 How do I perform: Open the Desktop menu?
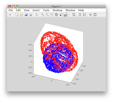point(58,10)
